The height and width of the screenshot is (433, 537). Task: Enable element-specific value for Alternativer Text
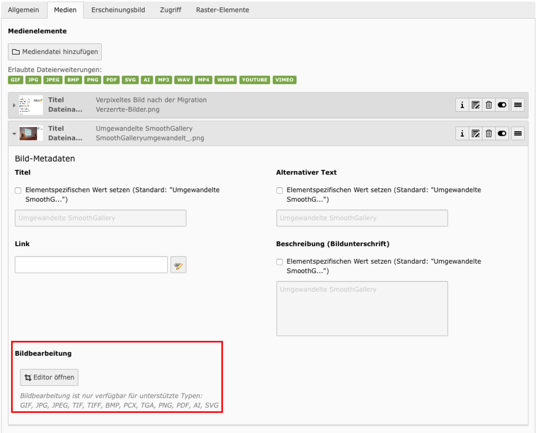pos(279,190)
